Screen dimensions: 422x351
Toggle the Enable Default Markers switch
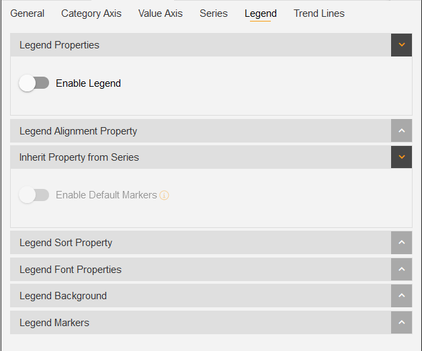pyautogui.click(x=34, y=195)
